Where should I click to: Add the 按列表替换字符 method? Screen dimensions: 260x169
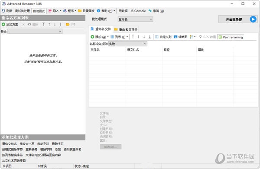pos(12,155)
